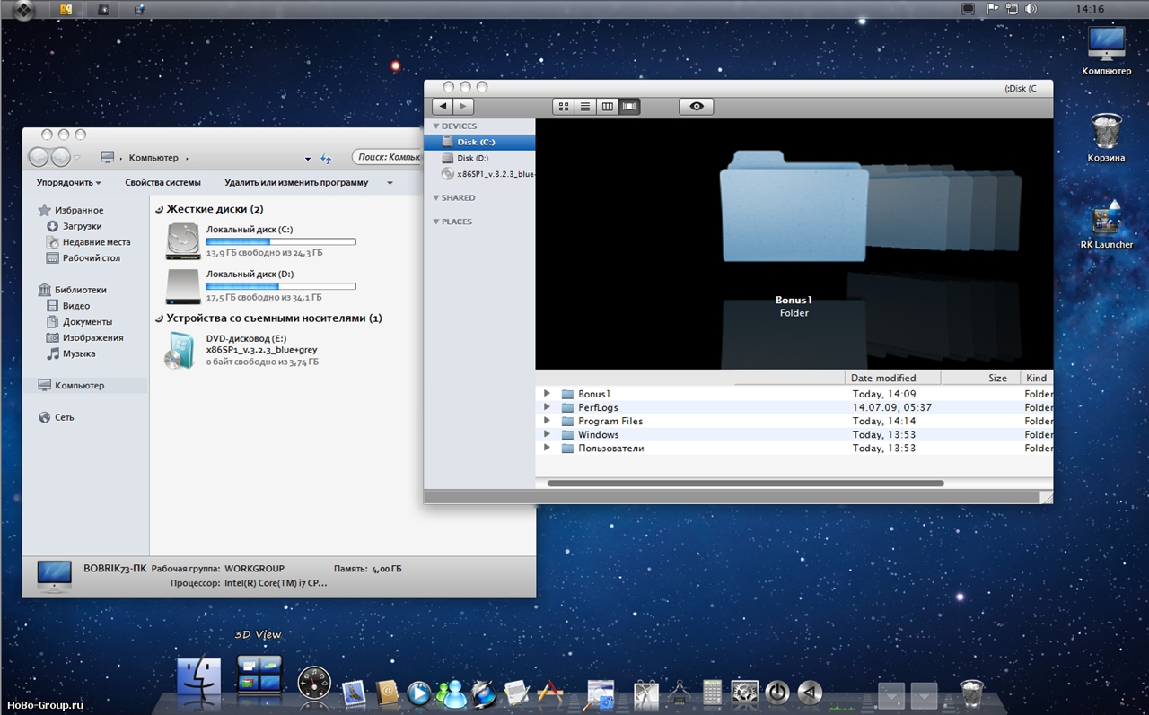Open the Messenger buddies dock icon
The image size is (1149, 715).
tap(452, 692)
